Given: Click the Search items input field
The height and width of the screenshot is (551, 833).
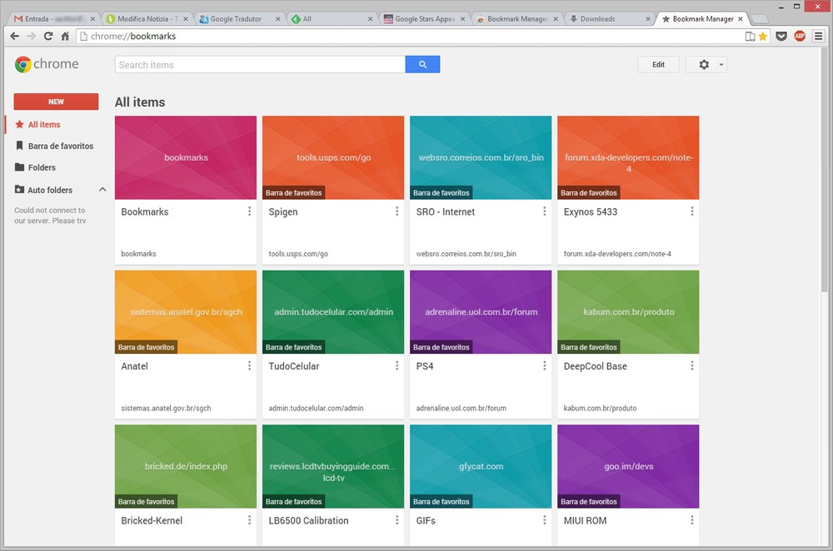Looking at the screenshot, I should click(260, 64).
